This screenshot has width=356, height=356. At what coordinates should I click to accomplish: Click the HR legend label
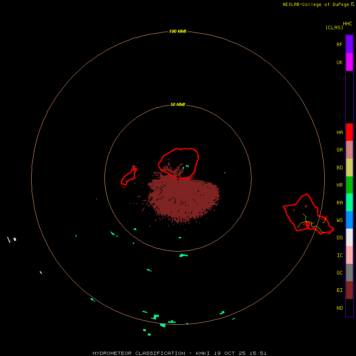339,185
